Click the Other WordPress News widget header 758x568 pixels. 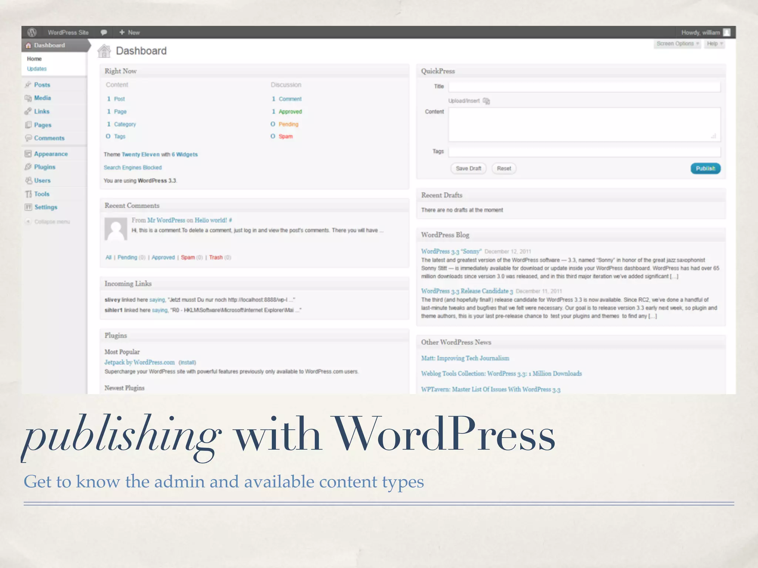click(x=571, y=342)
